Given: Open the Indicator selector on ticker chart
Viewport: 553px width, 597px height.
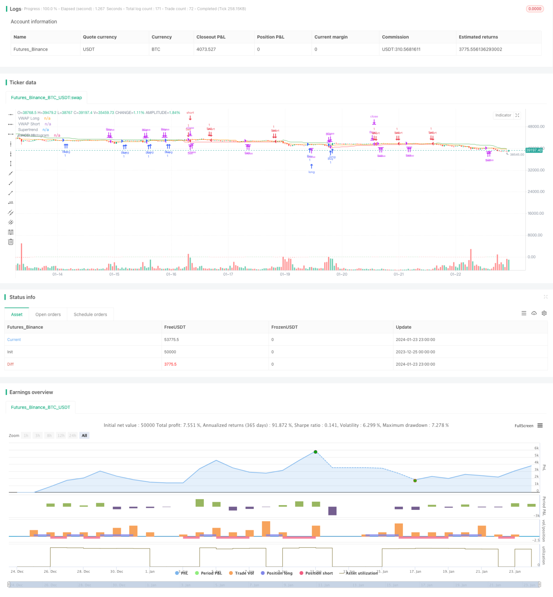Looking at the screenshot, I should (503, 115).
